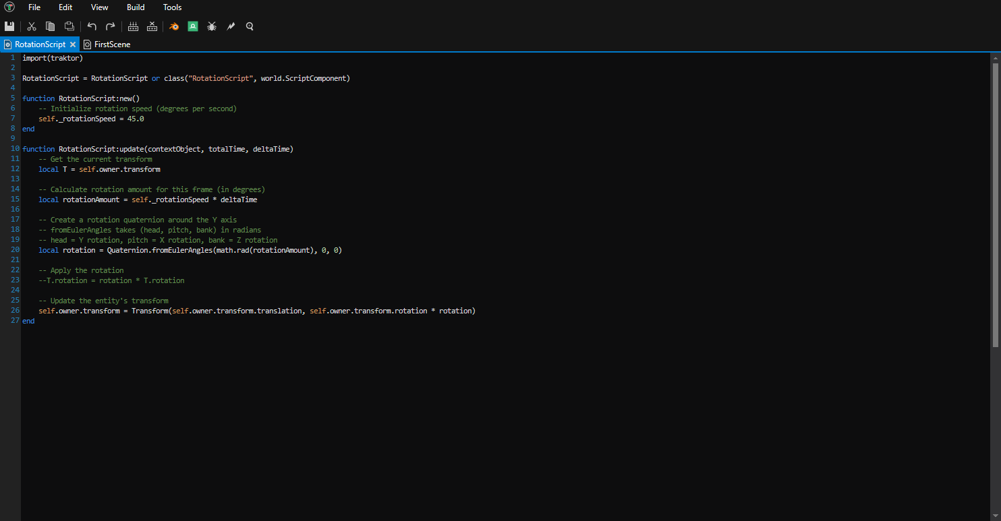The width and height of the screenshot is (1001, 521).
Task: Undo the last edit
Action: tap(92, 26)
